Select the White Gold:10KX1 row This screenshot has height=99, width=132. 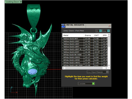[85, 57]
